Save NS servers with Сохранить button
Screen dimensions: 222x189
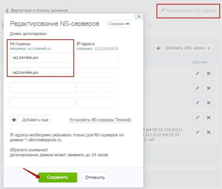click(x=58, y=177)
